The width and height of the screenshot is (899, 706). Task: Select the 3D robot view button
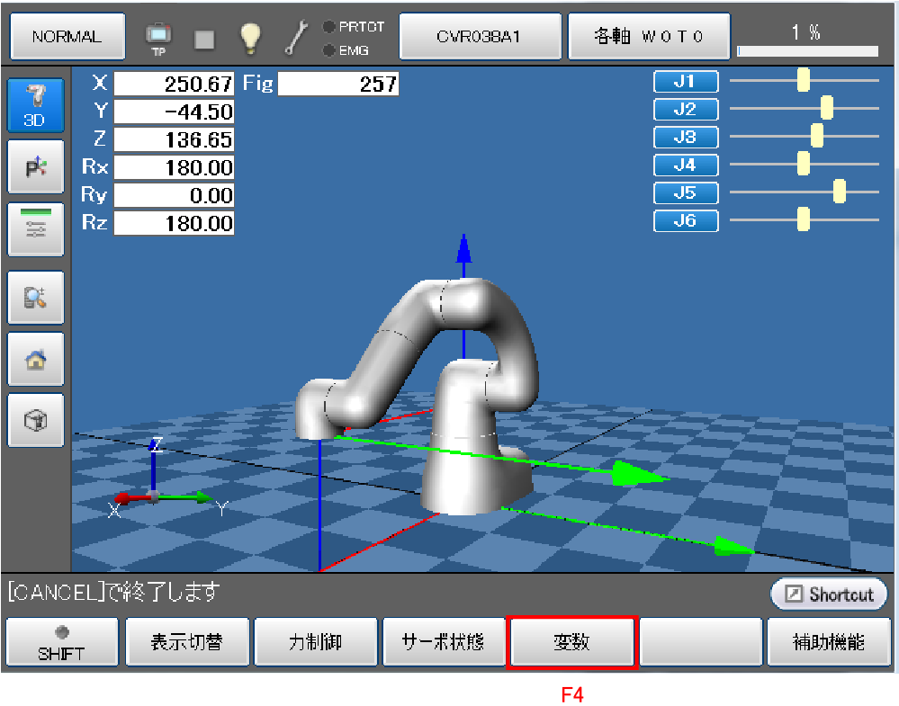point(35,105)
